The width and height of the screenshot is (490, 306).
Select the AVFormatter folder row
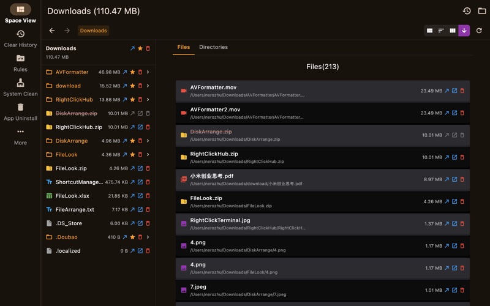[98, 72]
